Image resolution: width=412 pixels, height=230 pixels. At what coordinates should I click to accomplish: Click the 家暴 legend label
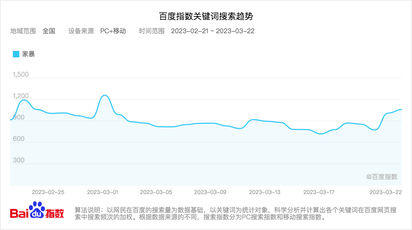click(28, 54)
